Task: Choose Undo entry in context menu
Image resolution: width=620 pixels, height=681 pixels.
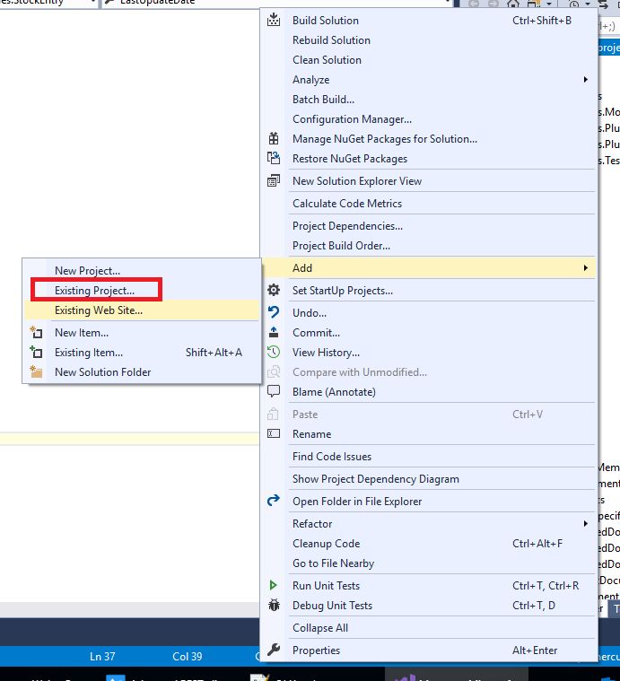Action: point(310,313)
